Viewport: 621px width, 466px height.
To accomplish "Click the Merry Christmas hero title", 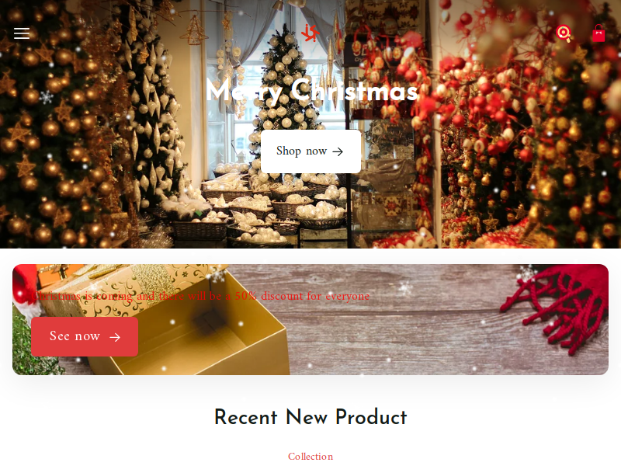I will tap(312, 91).
